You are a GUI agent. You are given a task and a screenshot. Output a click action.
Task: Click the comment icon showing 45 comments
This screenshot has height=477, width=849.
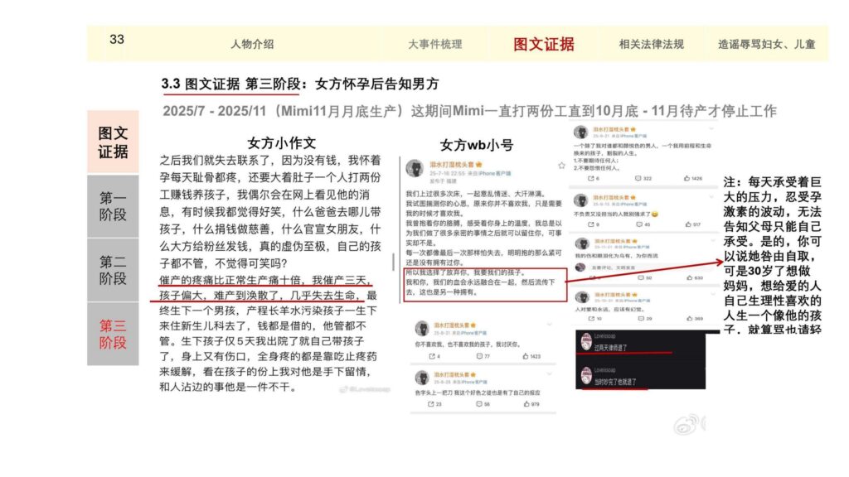tap(636, 224)
